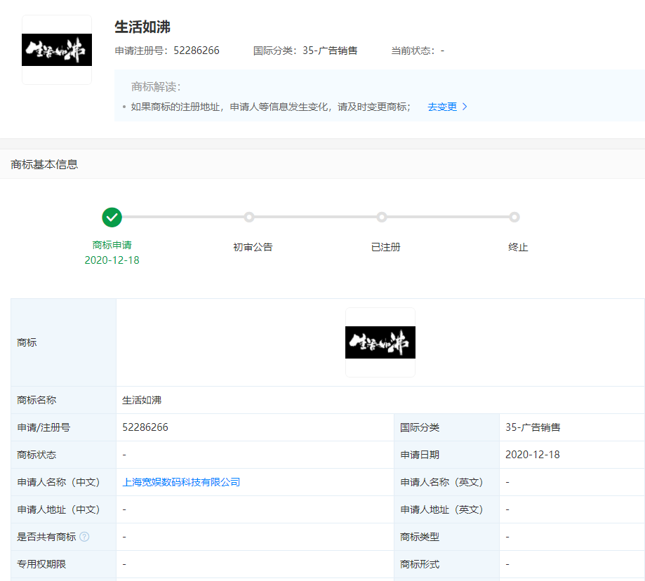
Task: Click the 商标基本信息 section header
Action: tap(44, 164)
